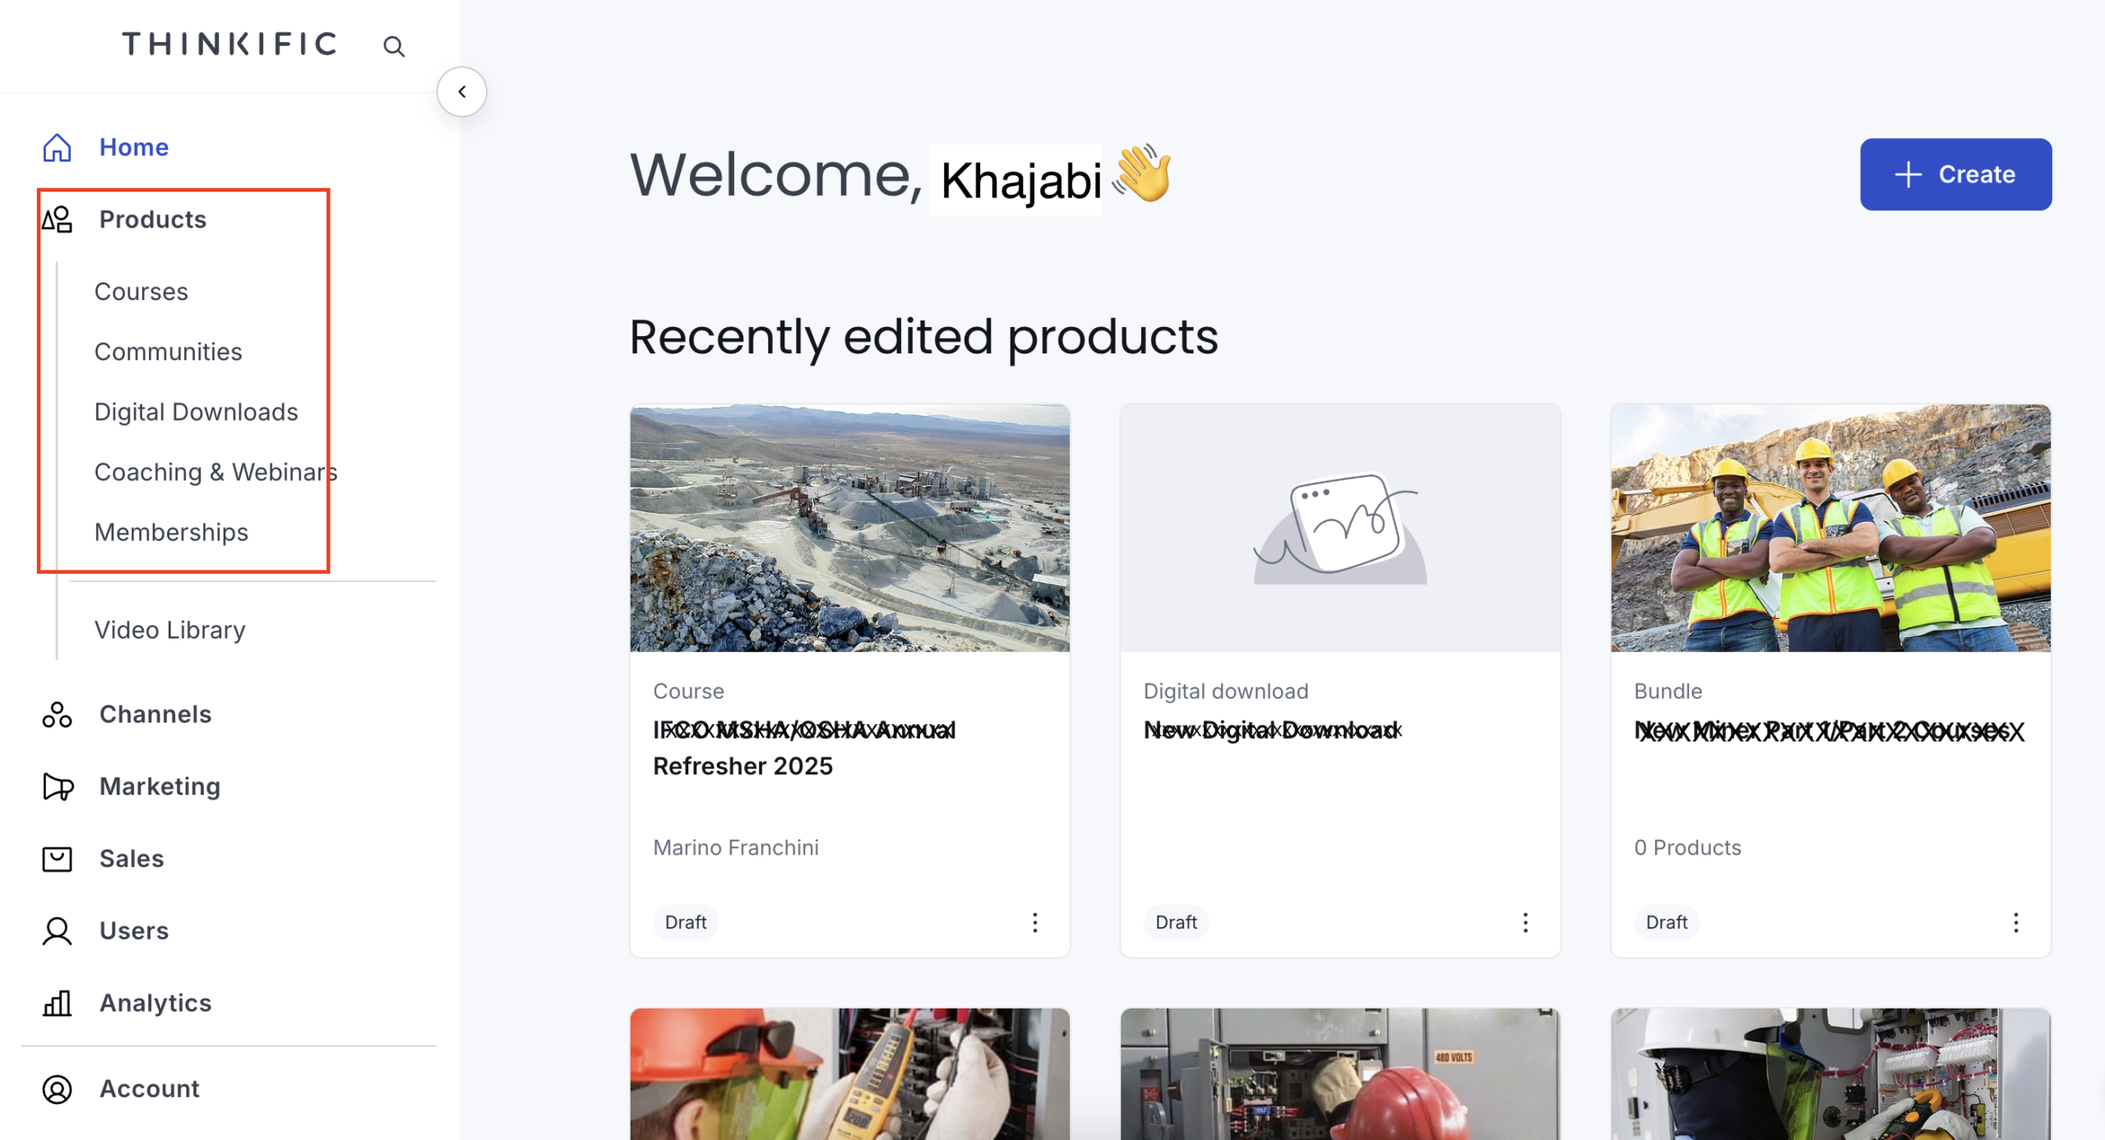Click the Channels circles icon

[57, 715]
